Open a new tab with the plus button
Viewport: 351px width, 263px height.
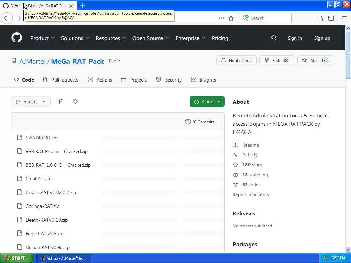click(x=83, y=5)
